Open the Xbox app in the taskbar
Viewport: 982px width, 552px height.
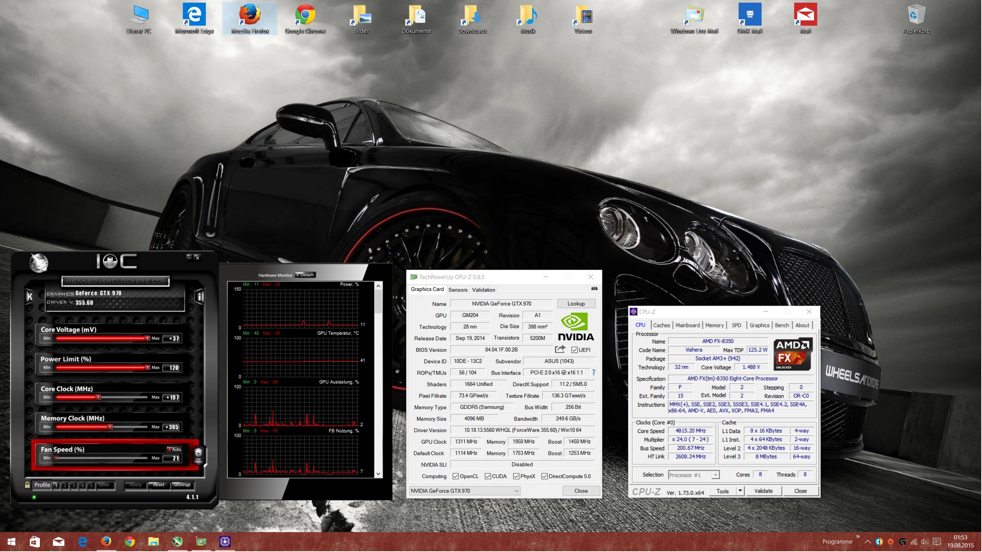pyautogui.click(x=177, y=542)
